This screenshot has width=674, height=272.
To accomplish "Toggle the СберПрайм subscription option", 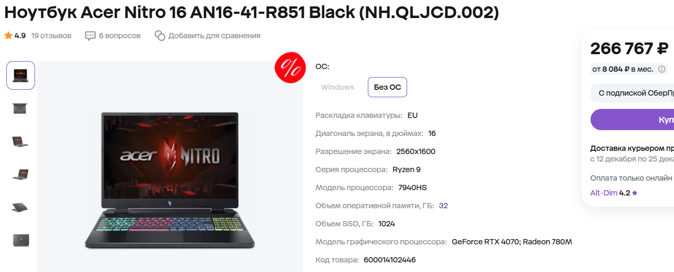I will [x=632, y=92].
